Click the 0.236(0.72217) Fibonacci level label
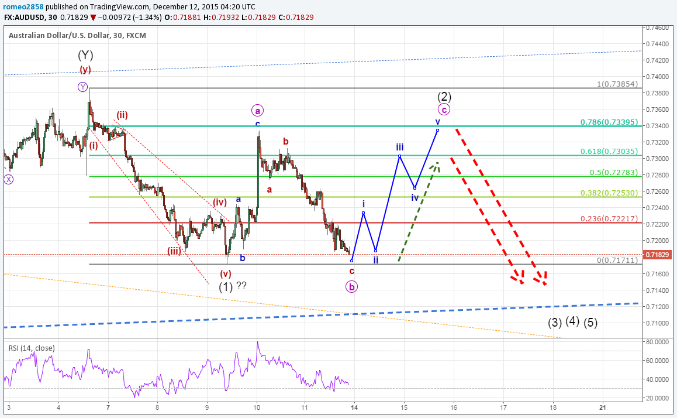Viewport: 677px width, 418px height. coord(609,219)
